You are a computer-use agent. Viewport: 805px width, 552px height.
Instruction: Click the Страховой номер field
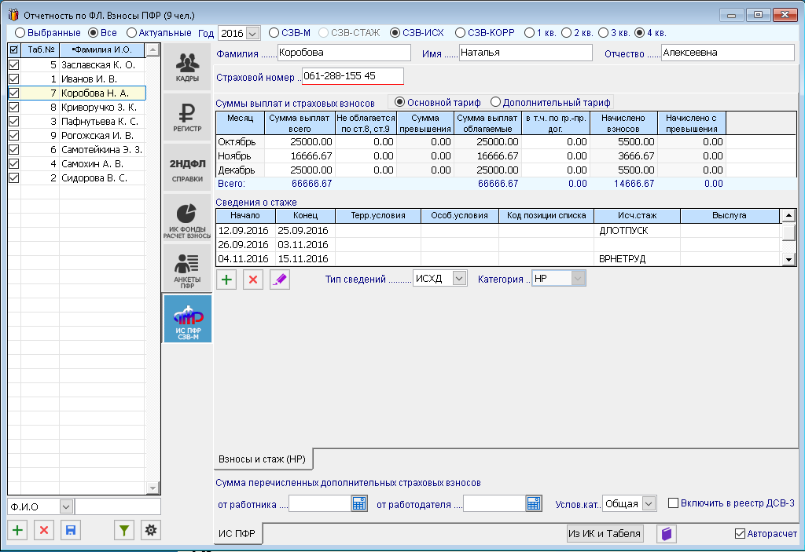point(353,76)
